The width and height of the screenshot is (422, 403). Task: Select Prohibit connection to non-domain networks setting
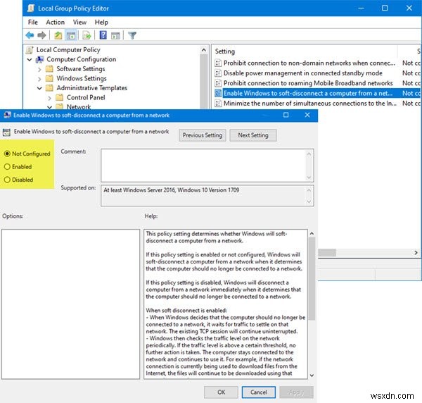[309, 63]
